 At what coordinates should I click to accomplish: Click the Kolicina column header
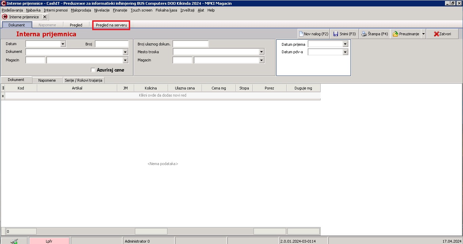(151, 88)
